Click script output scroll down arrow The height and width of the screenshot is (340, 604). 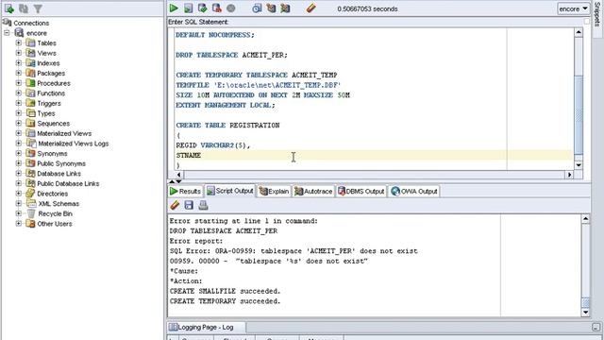tap(585, 313)
